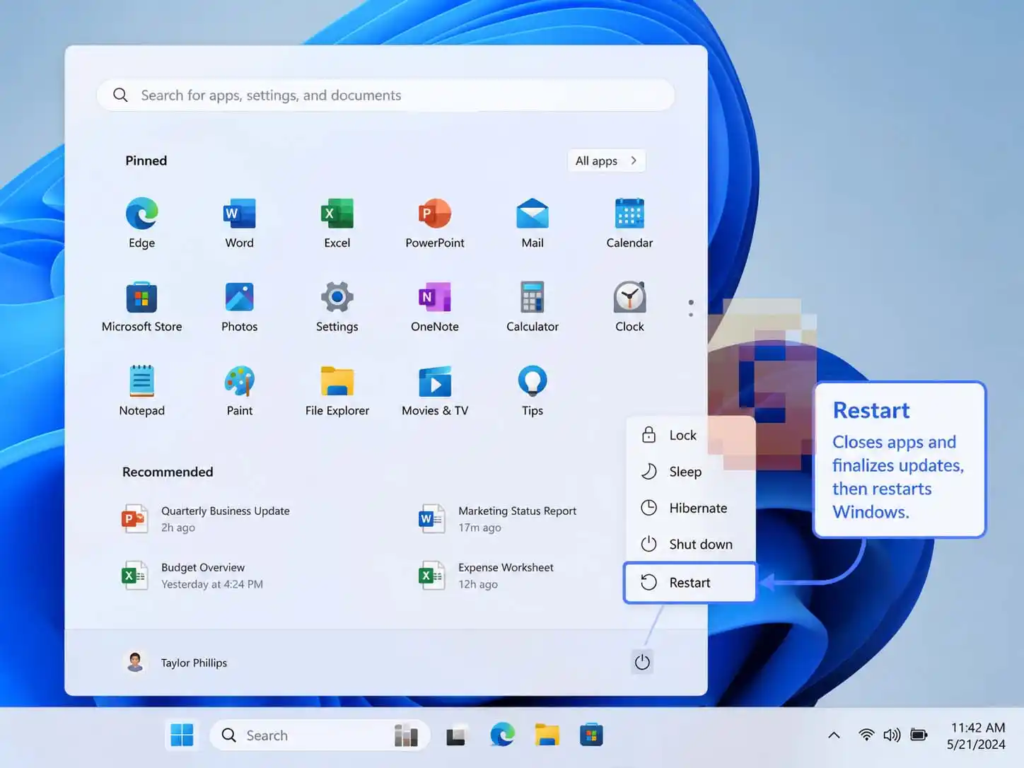Open the Taylor Phillips user account menu
Image resolution: width=1024 pixels, height=768 pixels.
click(175, 663)
